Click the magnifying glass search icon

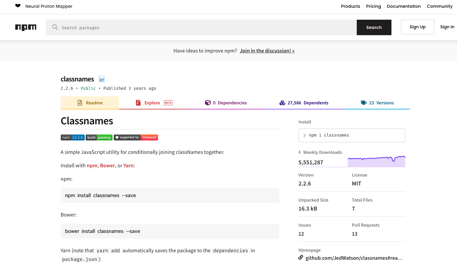[x=55, y=27]
